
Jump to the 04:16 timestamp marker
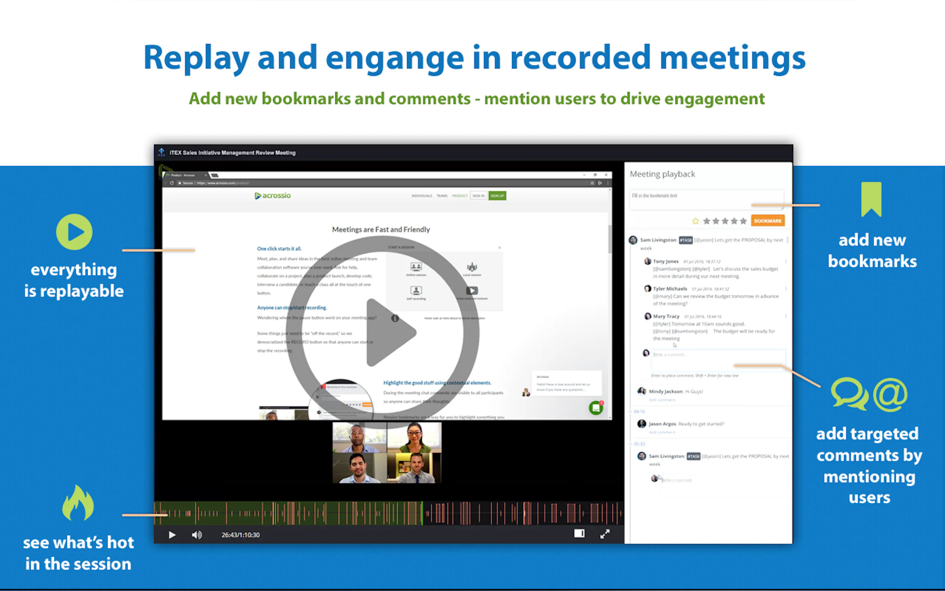click(639, 412)
